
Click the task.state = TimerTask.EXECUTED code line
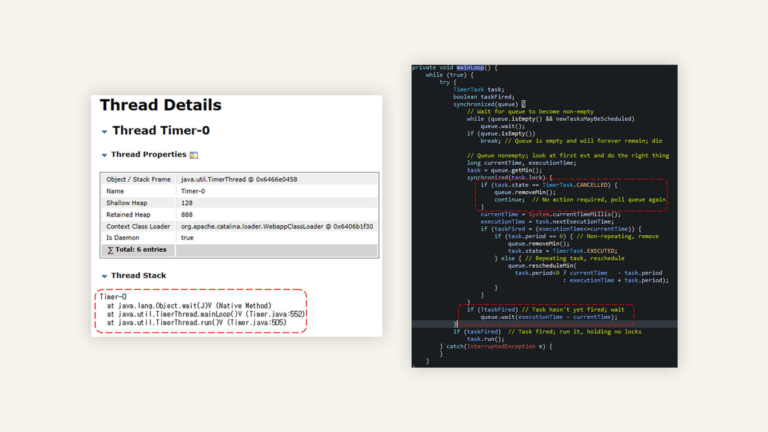(x=562, y=251)
